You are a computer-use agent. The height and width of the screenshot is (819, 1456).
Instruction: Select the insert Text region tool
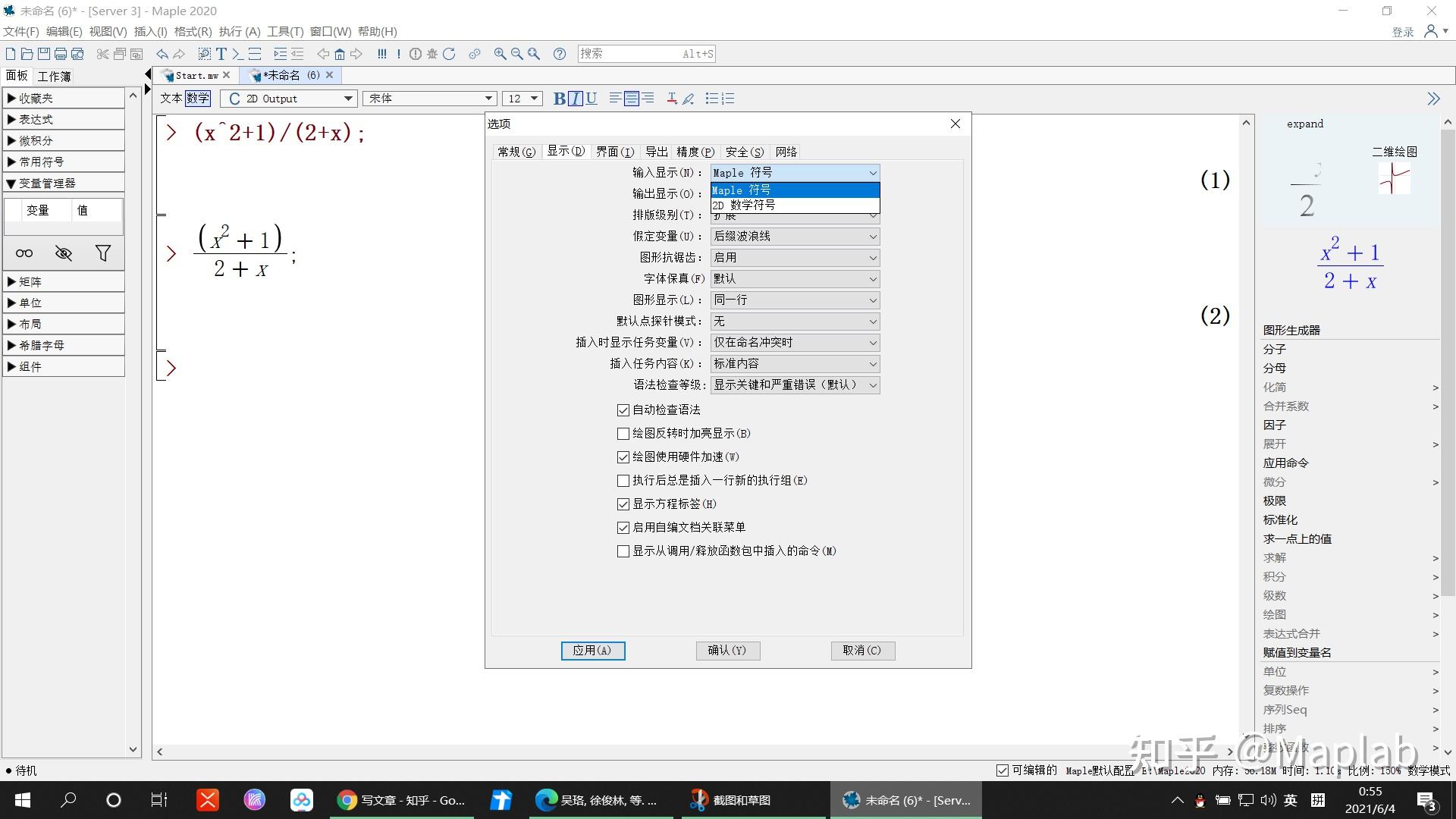[x=221, y=54]
